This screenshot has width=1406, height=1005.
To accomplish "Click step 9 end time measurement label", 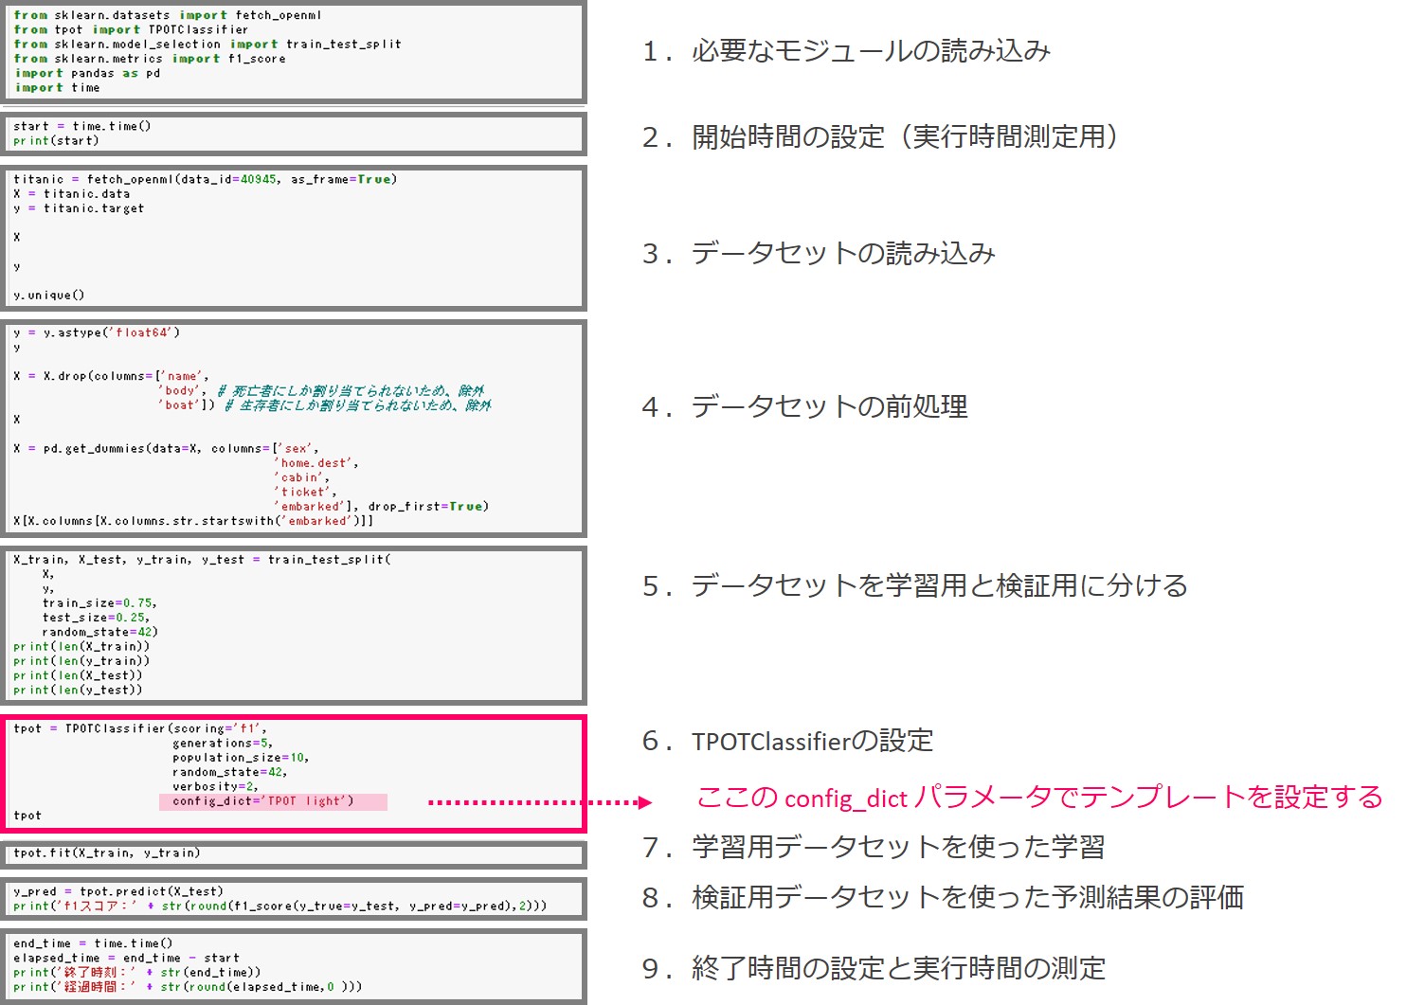I will (x=874, y=968).
